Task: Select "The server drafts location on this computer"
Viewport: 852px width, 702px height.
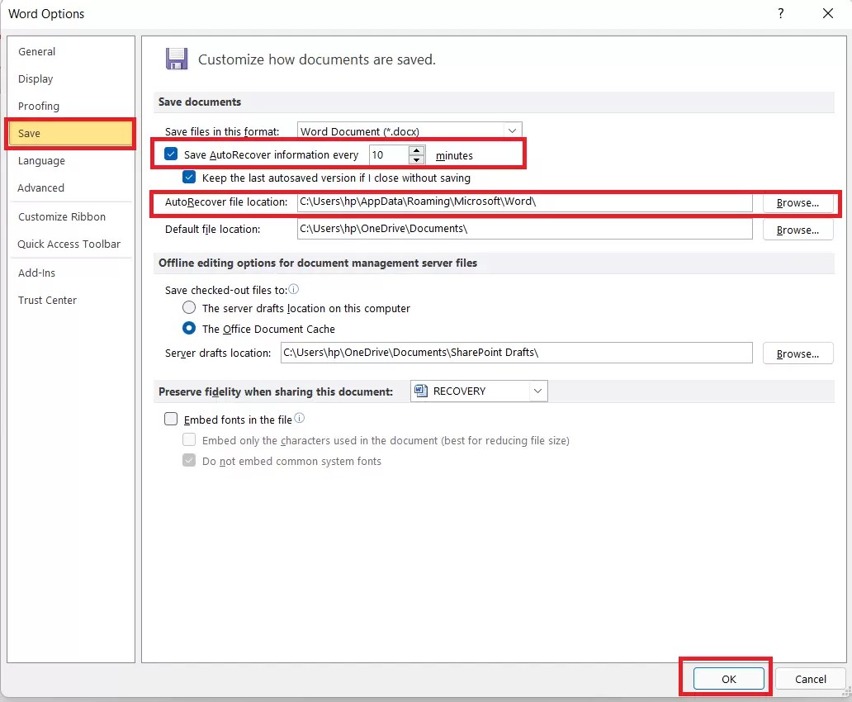Action: (189, 307)
